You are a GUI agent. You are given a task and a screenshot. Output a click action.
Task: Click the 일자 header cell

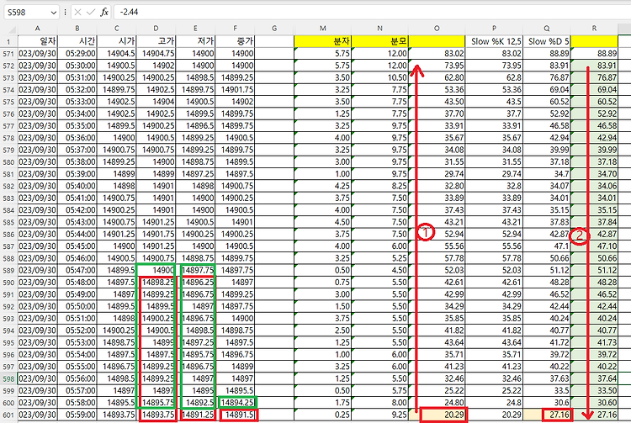pyautogui.click(x=37, y=41)
